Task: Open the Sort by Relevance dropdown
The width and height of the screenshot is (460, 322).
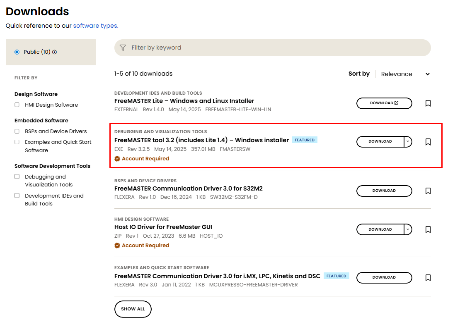Action: pos(405,74)
